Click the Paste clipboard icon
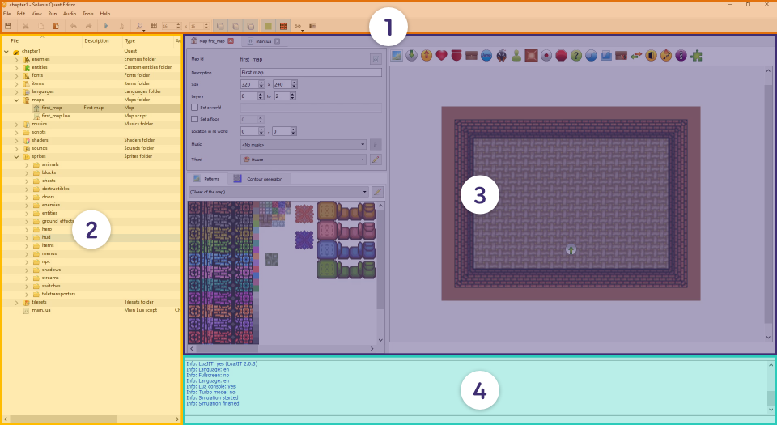 [56, 26]
